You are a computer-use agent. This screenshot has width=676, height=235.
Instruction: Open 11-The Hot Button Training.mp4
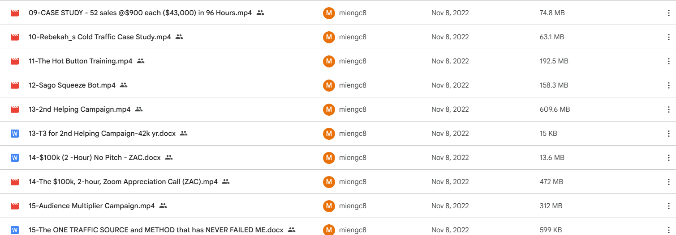[x=81, y=61]
